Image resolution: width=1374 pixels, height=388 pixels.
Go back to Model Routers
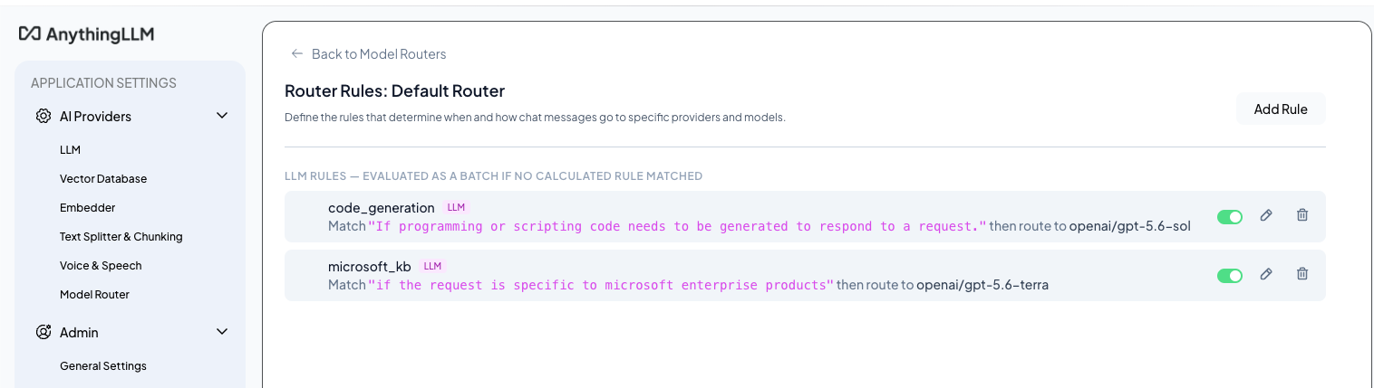[x=379, y=54]
